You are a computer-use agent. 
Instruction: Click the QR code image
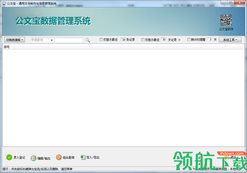click(x=226, y=20)
